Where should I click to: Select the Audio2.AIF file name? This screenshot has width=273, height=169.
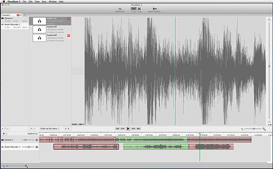52,27
